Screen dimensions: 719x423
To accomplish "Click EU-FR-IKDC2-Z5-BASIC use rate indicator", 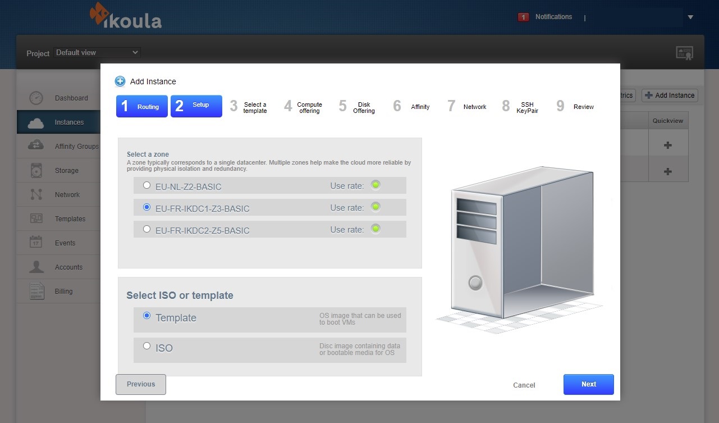I will point(375,229).
